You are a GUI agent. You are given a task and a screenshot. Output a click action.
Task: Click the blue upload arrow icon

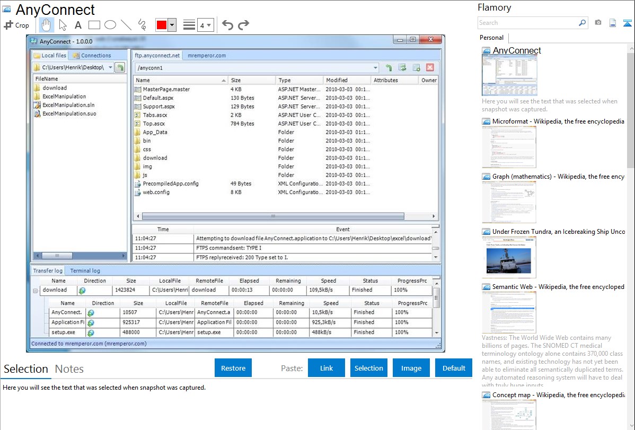[x=627, y=23]
